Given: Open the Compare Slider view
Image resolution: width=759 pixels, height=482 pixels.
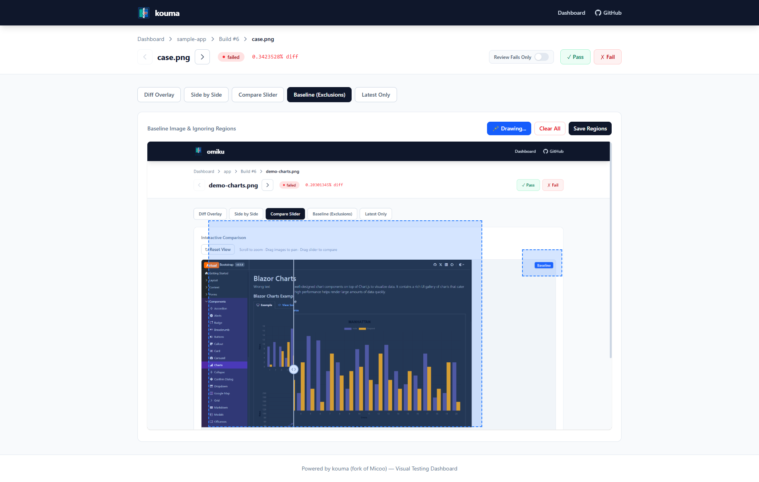Looking at the screenshot, I should [x=258, y=95].
